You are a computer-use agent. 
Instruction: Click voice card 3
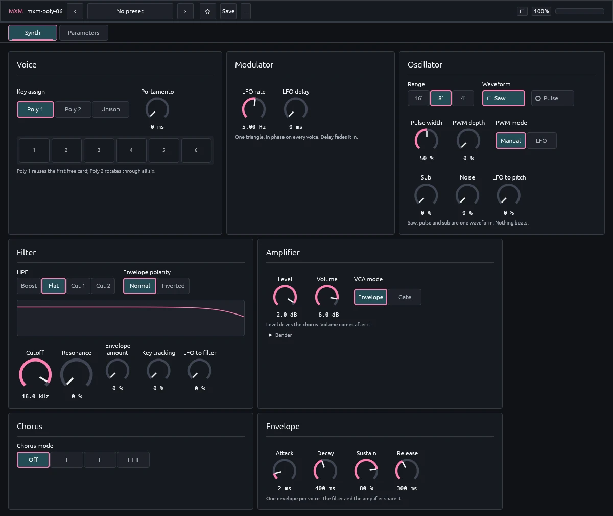click(99, 150)
